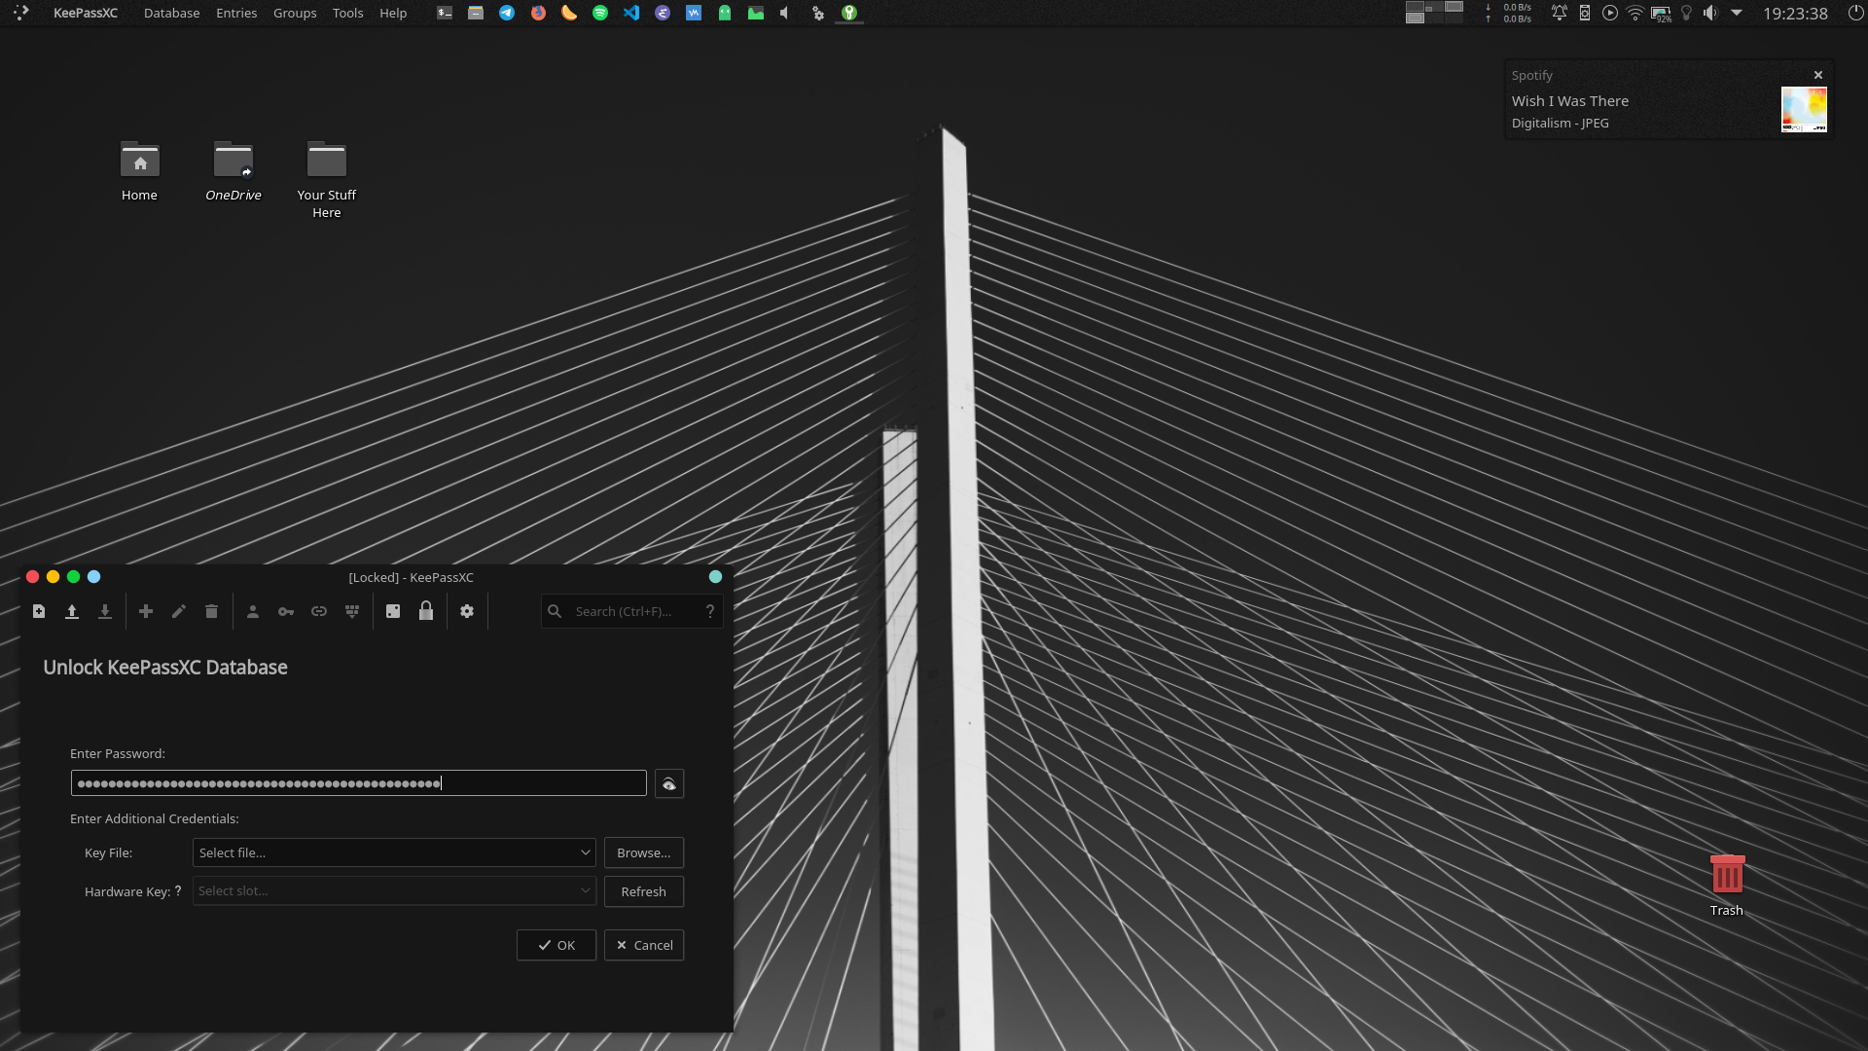Viewport: 1868px width, 1051px height.
Task: Open the Tools menu
Action: click(x=347, y=13)
